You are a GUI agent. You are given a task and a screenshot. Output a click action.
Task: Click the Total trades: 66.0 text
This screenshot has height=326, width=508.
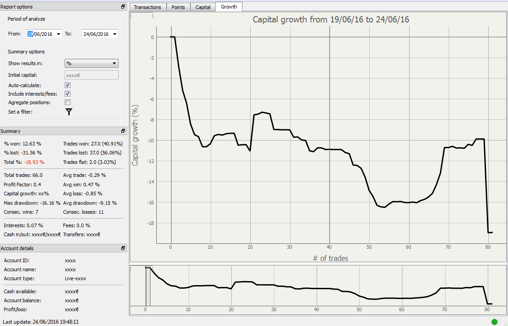(23, 175)
